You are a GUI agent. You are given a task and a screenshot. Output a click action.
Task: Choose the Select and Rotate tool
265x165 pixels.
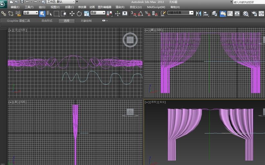coord(79,14)
